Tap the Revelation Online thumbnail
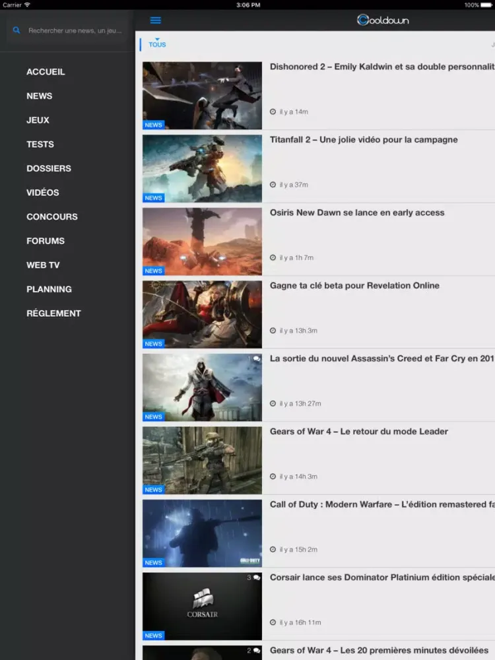This screenshot has width=495, height=660. click(x=202, y=314)
